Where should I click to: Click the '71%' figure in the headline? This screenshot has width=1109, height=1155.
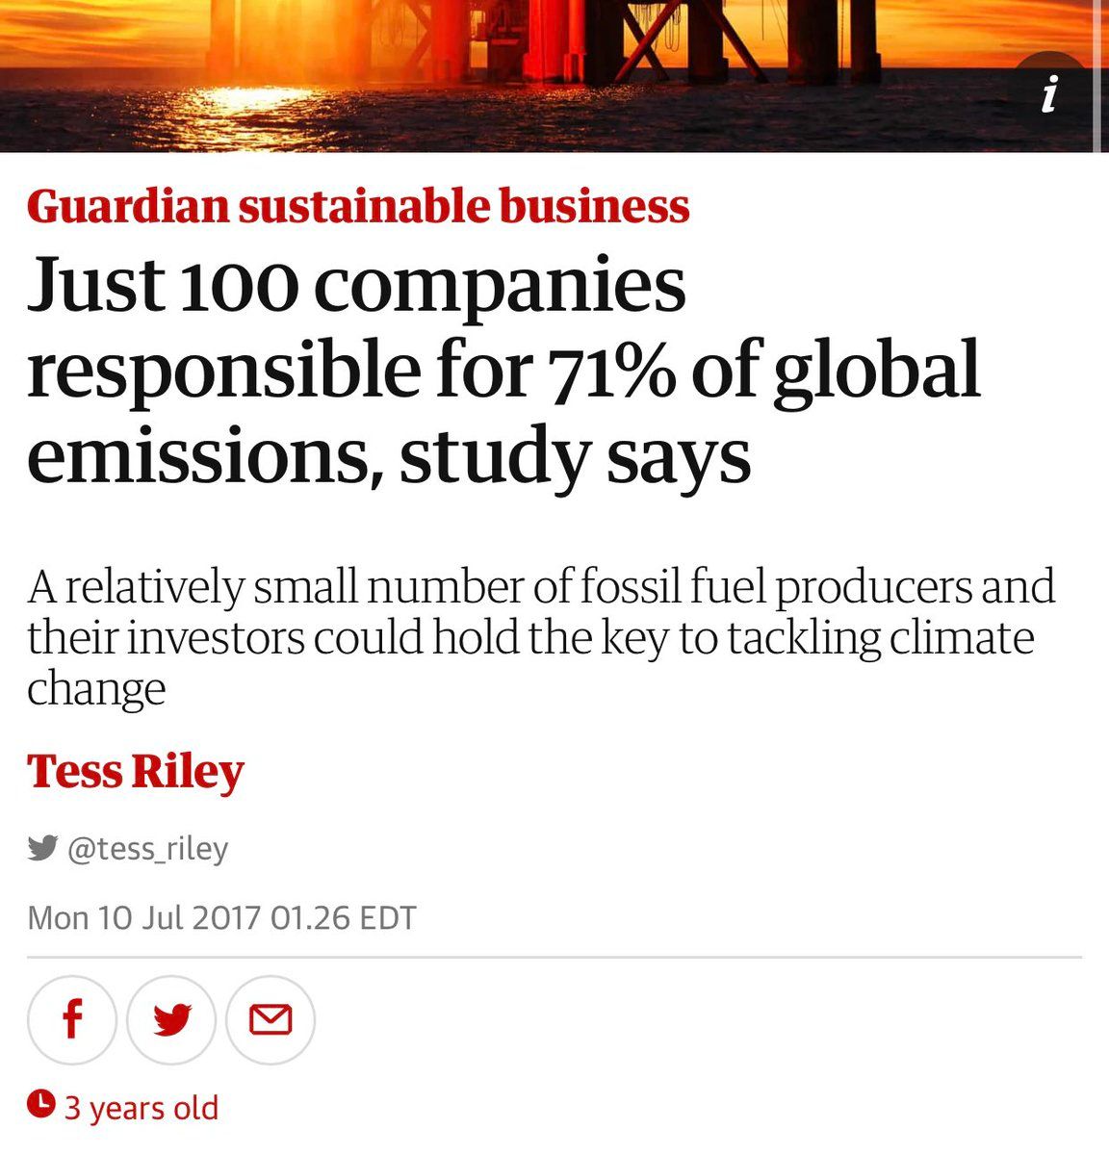pyautogui.click(x=611, y=371)
